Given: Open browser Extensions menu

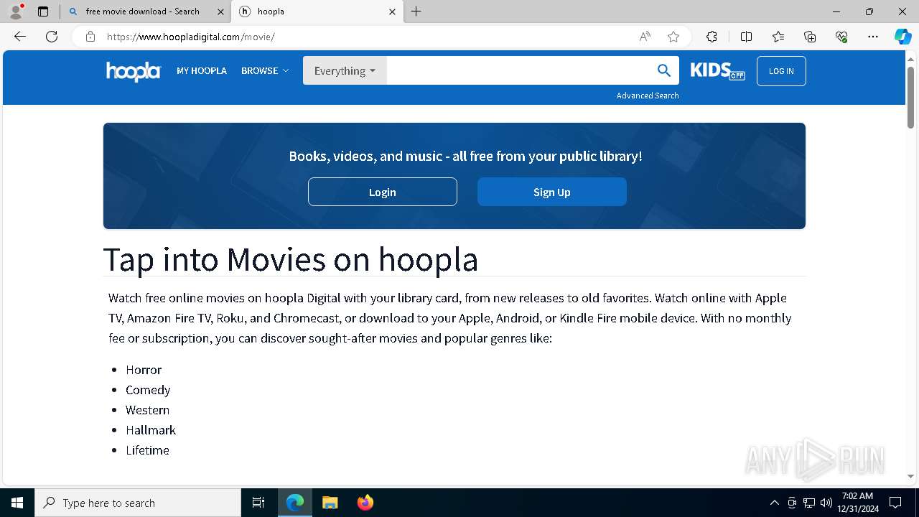Looking at the screenshot, I should [712, 37].
